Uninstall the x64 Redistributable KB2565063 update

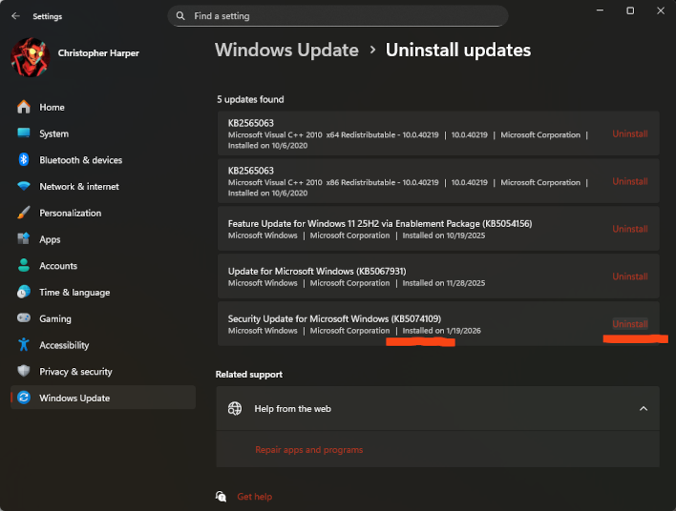tap(630, 133)
